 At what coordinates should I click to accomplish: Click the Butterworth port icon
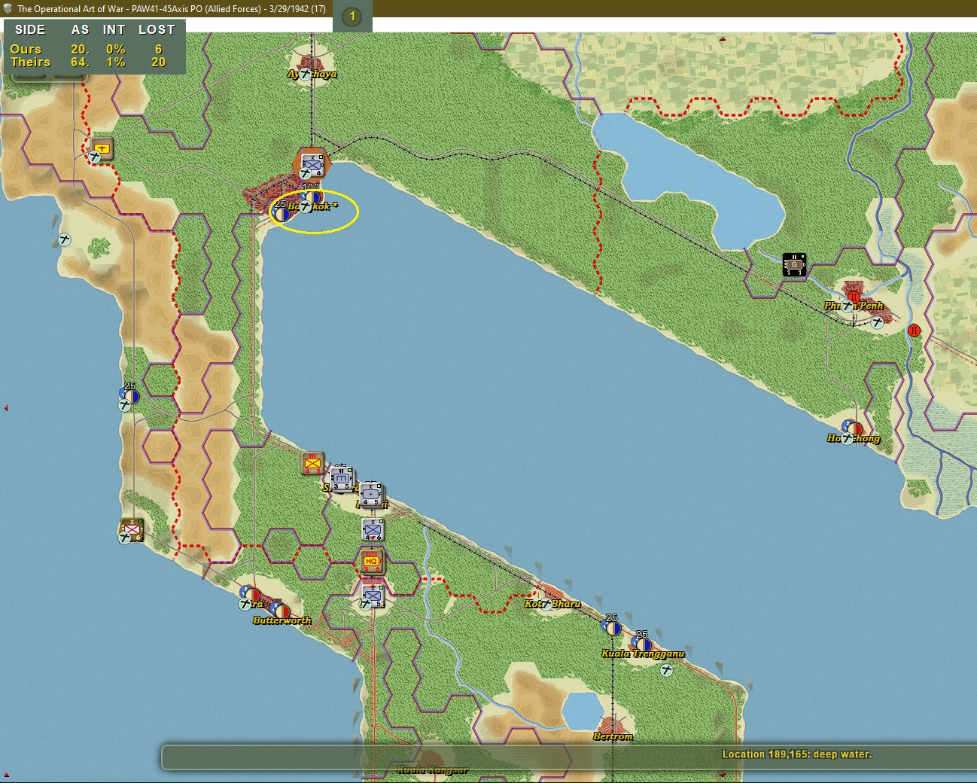tap(281, 611)
